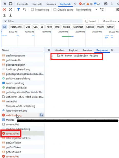Screen dimensions: 119x158
Task: Import HAR file with upload arrow
Action: [4, 15]
